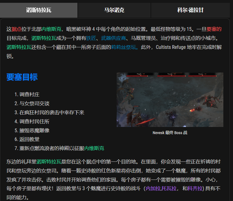Open the purple 内加拉 boss link
Viewport: 233px width, 201px height.
coord(153,189)
